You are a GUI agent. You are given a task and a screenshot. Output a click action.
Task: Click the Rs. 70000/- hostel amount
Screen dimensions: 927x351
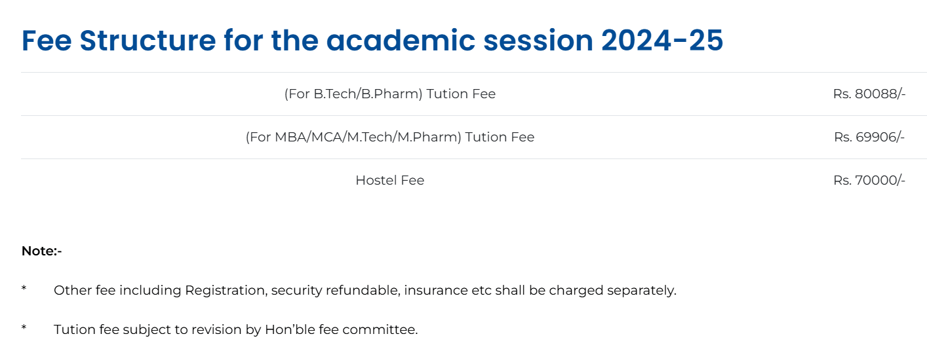coord(869,180)
